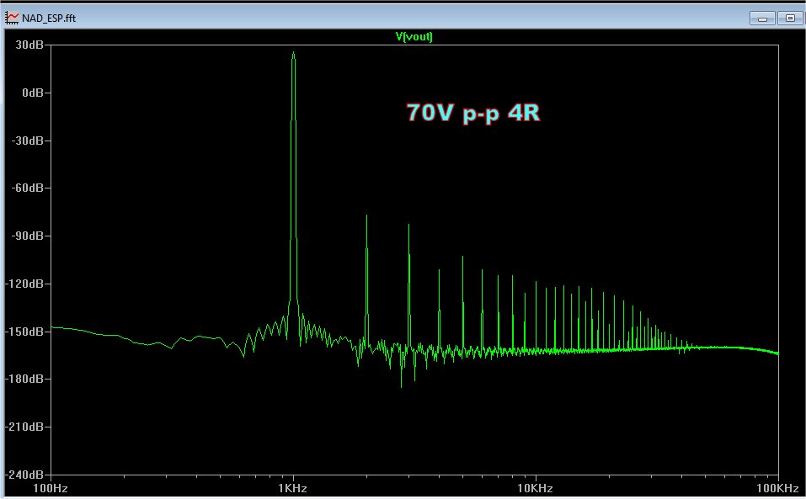Click the LTspice waveform icon beside NAD_ESP.fft
The image size is (806, 499).
[11, 18]
